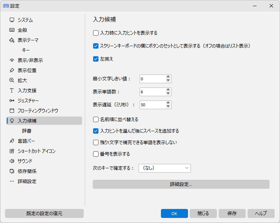Click 既定の設定の復元 button
The width and height of the screenshot is (280, 223).
pos(44,213)
